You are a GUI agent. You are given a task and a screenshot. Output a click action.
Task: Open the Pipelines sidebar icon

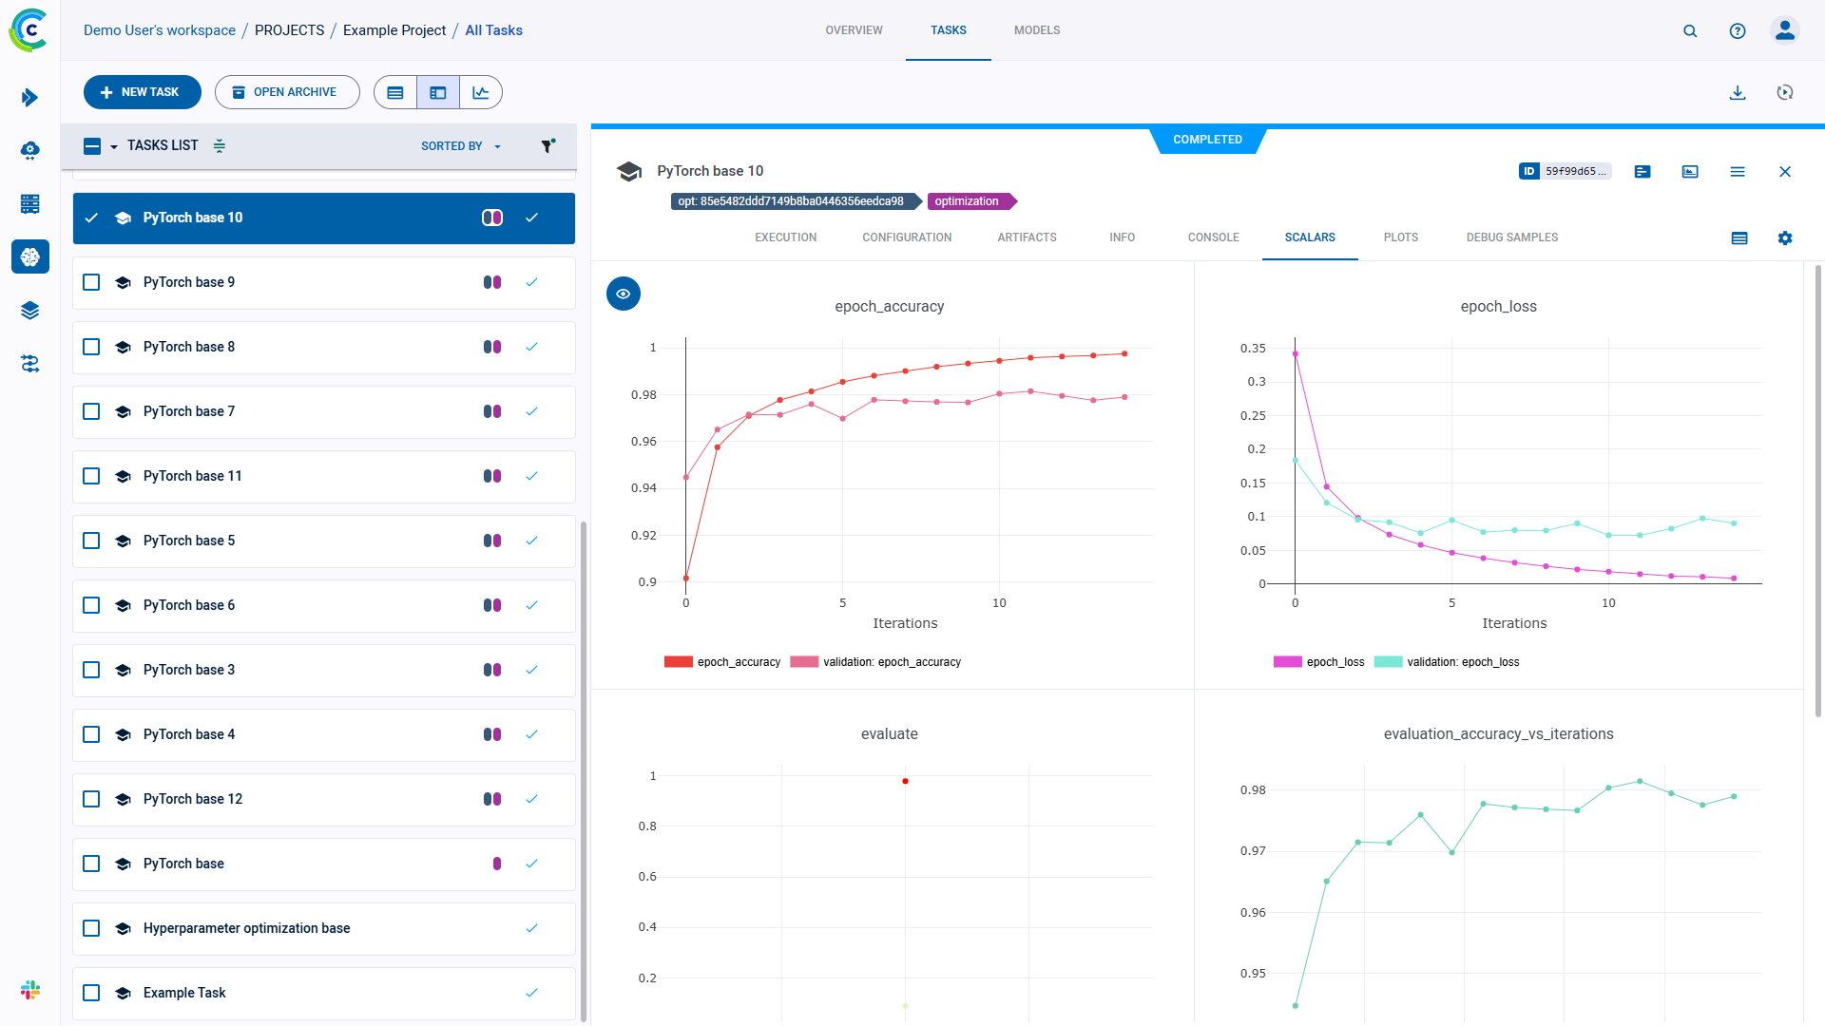30,364
